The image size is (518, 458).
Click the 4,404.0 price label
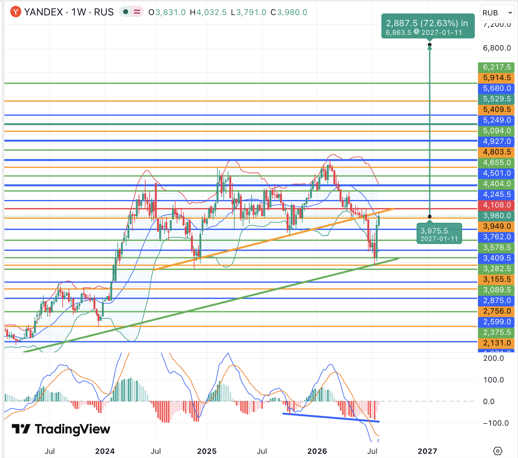click(496, 184)
